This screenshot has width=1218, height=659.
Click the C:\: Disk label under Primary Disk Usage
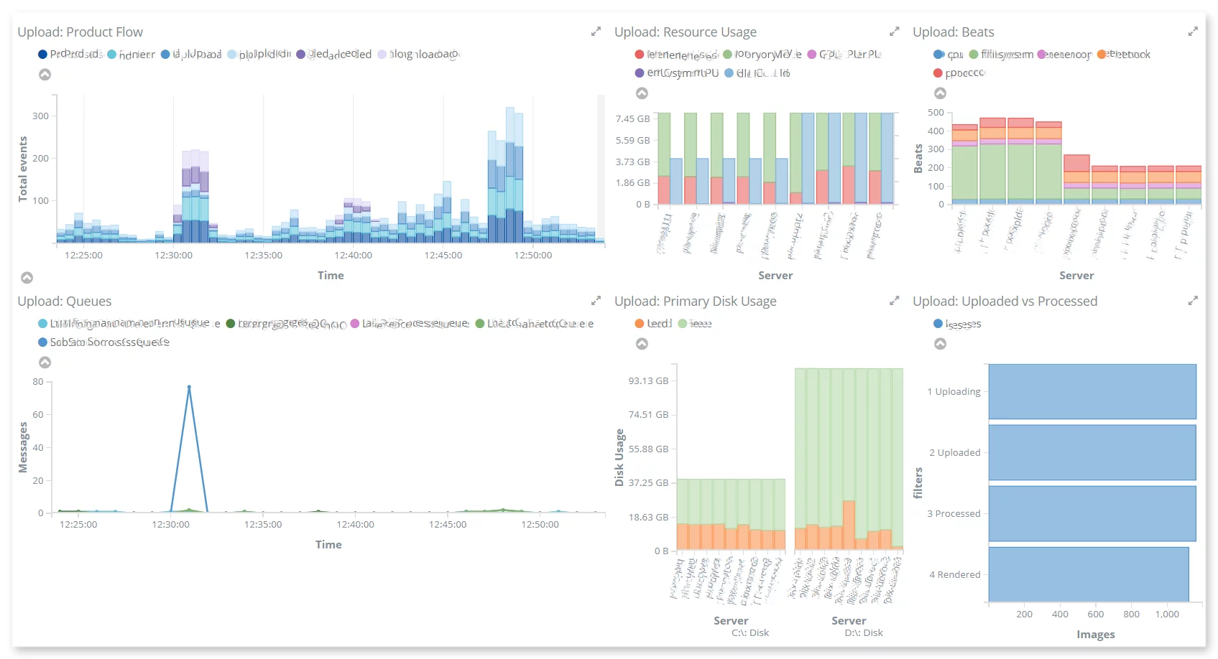750,633
